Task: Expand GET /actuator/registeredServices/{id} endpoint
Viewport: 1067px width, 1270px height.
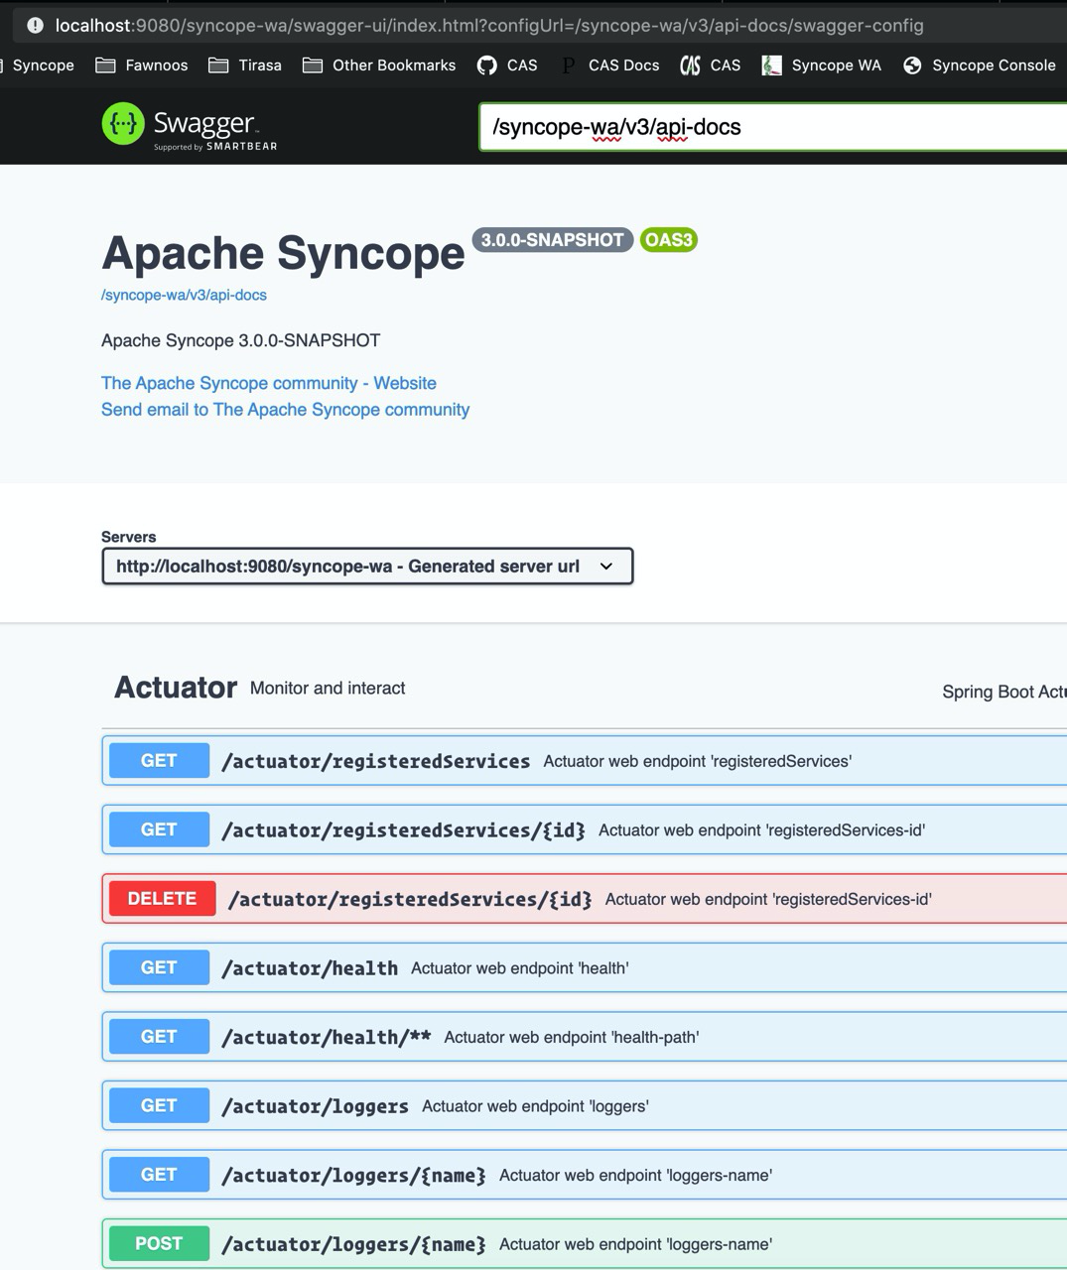Action: (x=585, y=829)
